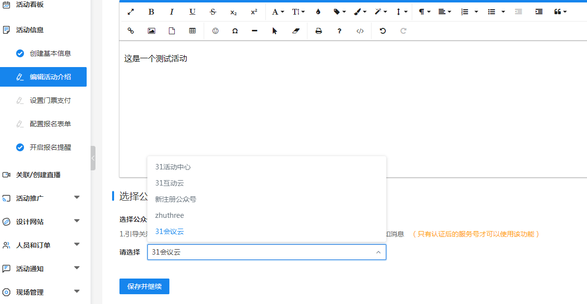This screenshot has height=304, width=587.
Task: Open the font family dropdown
Action: tap(278, 12)
